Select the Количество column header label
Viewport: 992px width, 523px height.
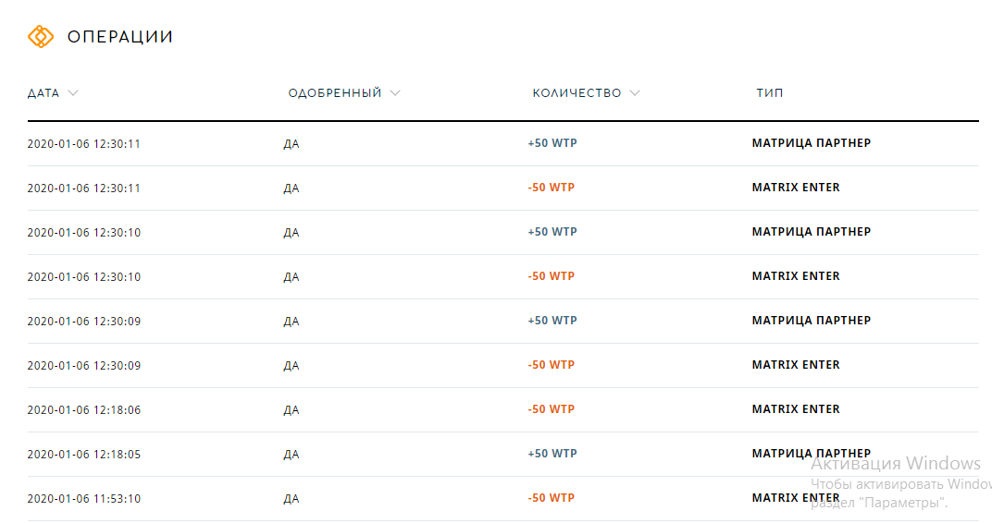(577, 92)
